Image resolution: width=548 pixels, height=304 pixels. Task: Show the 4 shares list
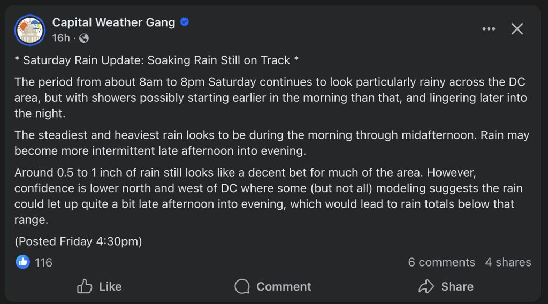508,262
